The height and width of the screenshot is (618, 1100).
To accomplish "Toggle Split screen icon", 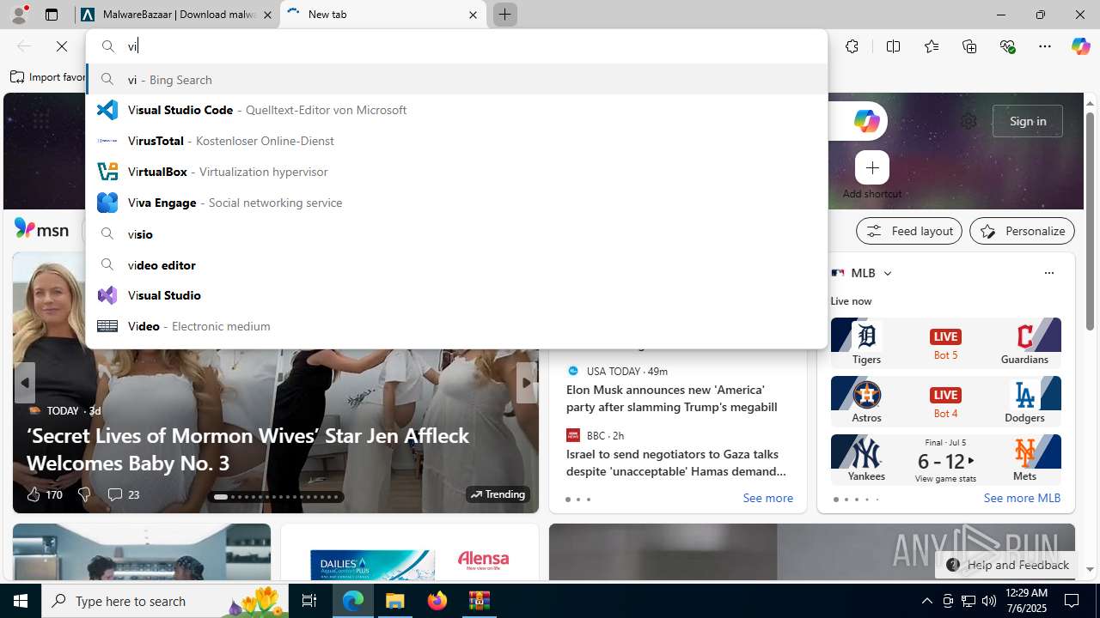I will pos(893,46).
